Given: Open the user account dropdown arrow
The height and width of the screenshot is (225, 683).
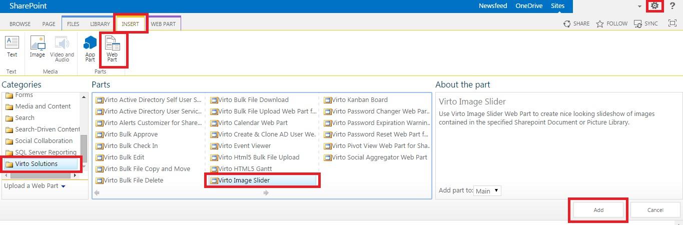Looking at the screenshot, I should tap(639, 6).
